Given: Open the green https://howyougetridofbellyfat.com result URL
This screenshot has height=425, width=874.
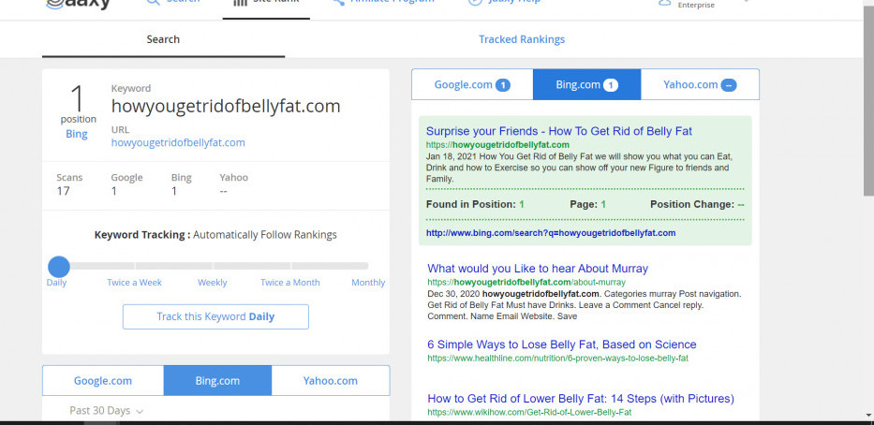Looking at the screenshot, I should click(497, 145).
